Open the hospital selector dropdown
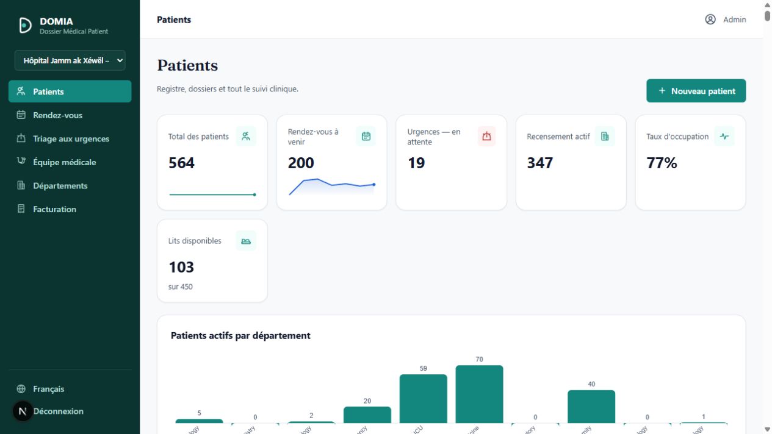 tap(70, 60)
